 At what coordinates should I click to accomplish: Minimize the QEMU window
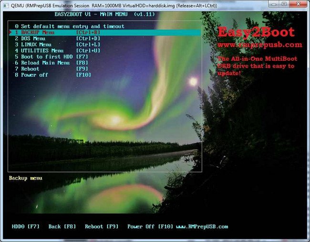click(273, 4)
